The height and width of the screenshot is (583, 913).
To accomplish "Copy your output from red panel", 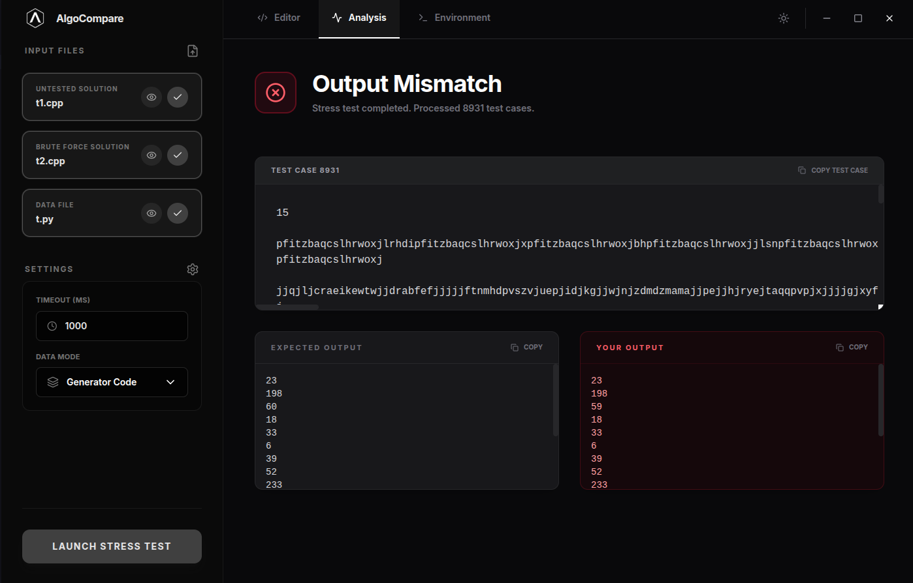I will [x=852, y=348].
